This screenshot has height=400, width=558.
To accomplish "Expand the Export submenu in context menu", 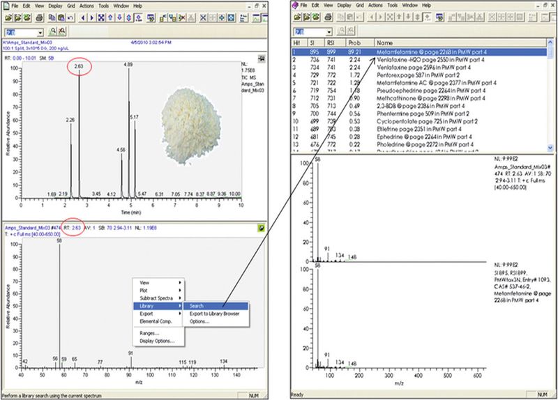I will point(158,314).
